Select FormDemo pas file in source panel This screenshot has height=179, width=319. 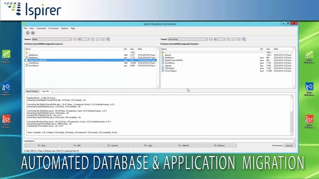(x=91, y=66)
